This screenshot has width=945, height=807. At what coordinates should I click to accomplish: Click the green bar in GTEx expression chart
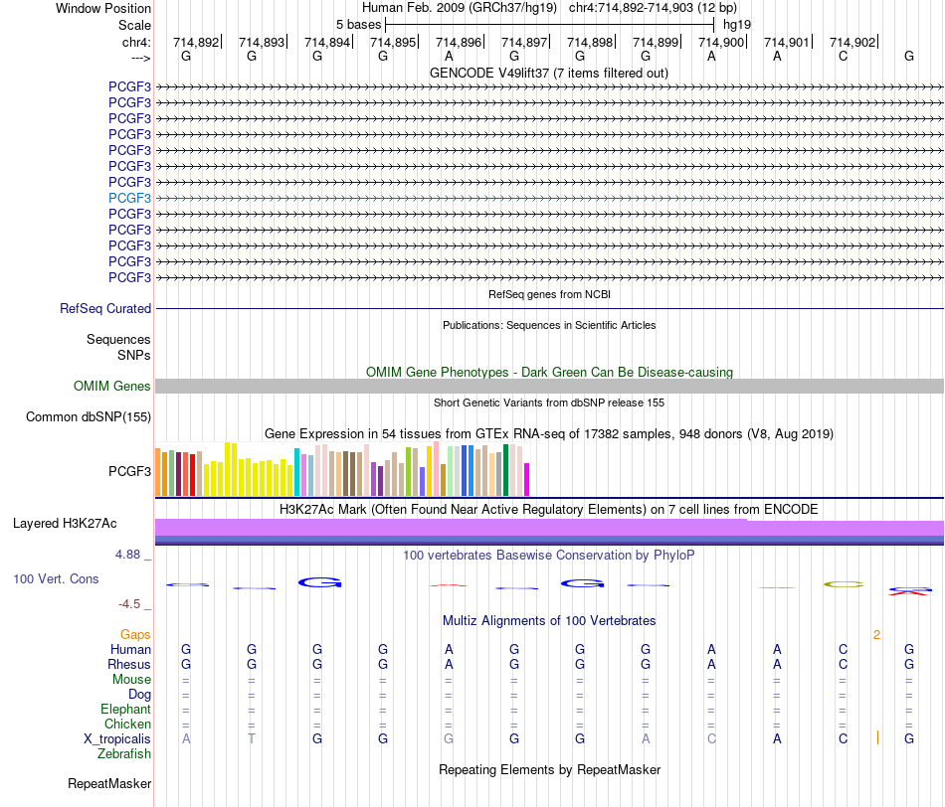click(x=506, y=470)
